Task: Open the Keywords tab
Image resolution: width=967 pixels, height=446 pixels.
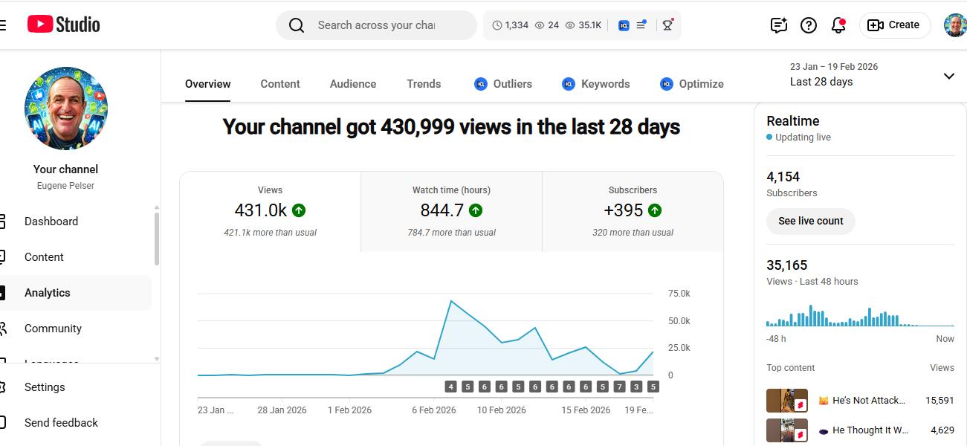Action: coord(595,84)
